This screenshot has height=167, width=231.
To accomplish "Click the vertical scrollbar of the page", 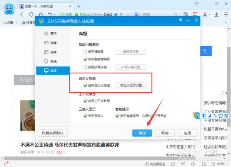I will click(229, 87).
